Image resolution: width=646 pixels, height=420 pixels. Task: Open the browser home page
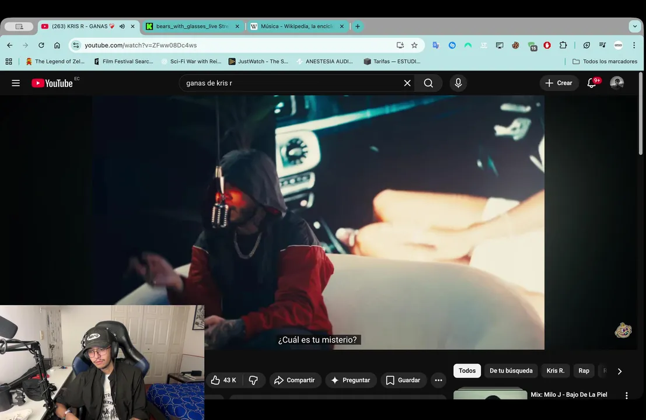(57, 45)
